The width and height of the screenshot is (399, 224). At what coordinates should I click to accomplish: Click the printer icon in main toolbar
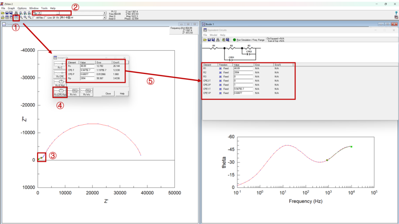[16, 13]
